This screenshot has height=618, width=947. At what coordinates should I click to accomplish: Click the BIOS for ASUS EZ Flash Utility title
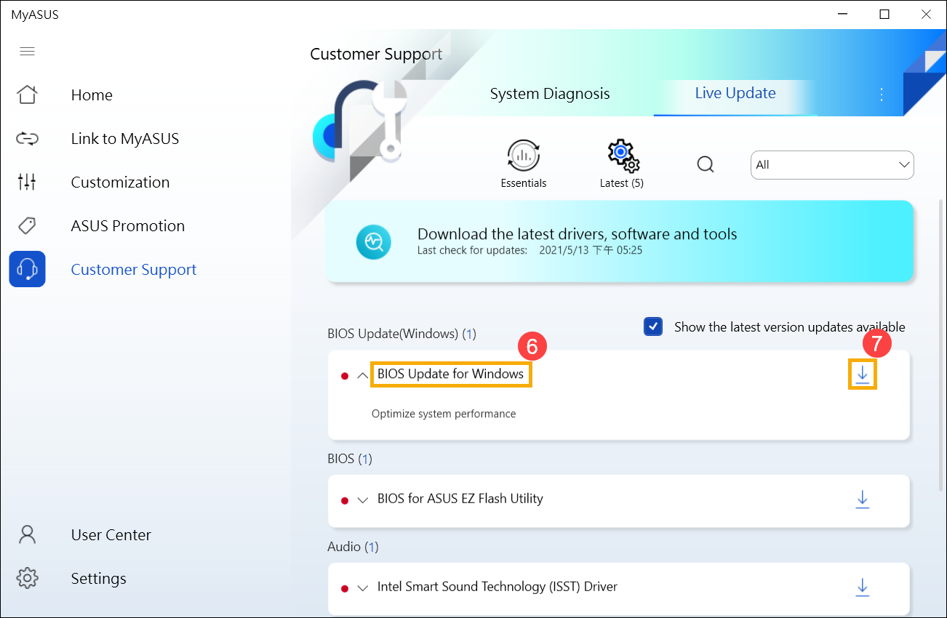tap(460, 499)
